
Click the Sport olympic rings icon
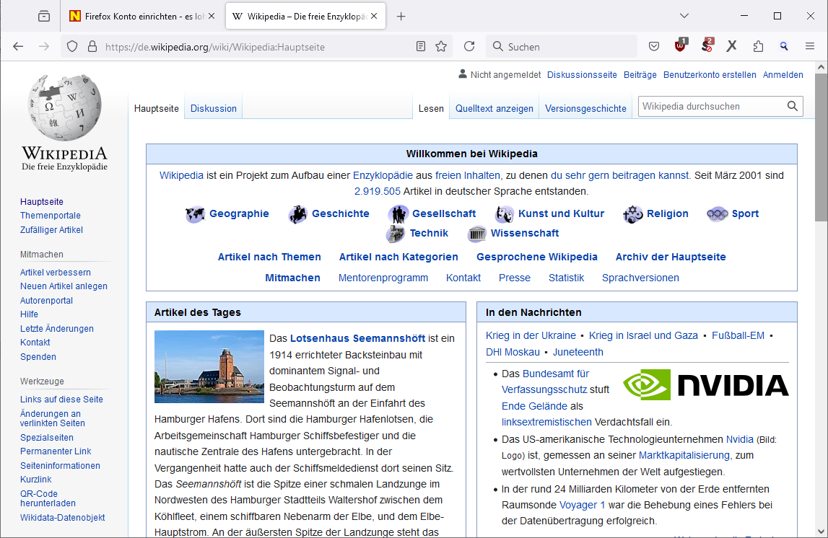pyautogui.click(x=717, y=214)
